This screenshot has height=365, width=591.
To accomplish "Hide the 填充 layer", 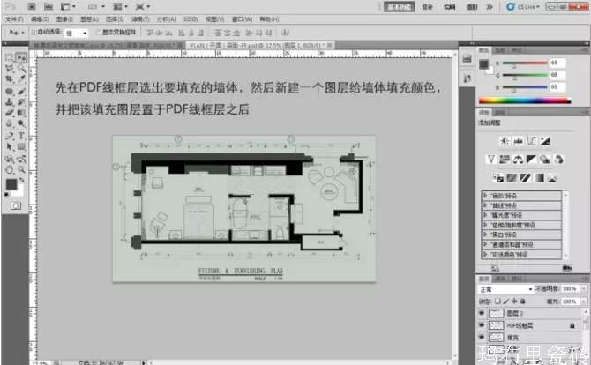I will click(482, 337).
